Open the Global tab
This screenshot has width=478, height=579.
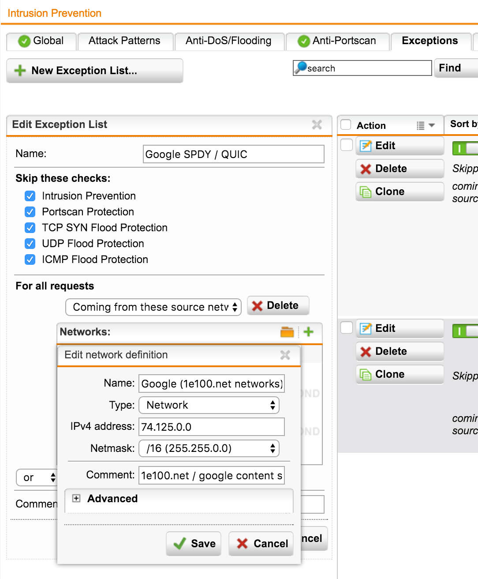(x=41, y=41)
